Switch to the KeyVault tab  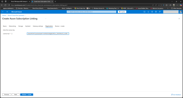click(28, 26)
